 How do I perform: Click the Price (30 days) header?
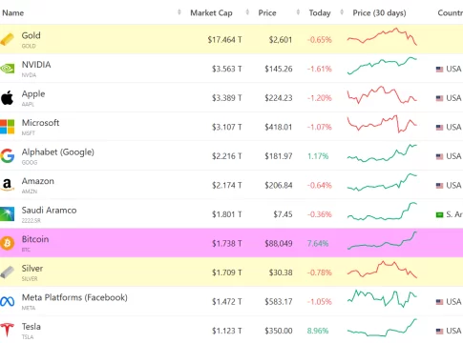pyautogui.click(x=379, y=13)
